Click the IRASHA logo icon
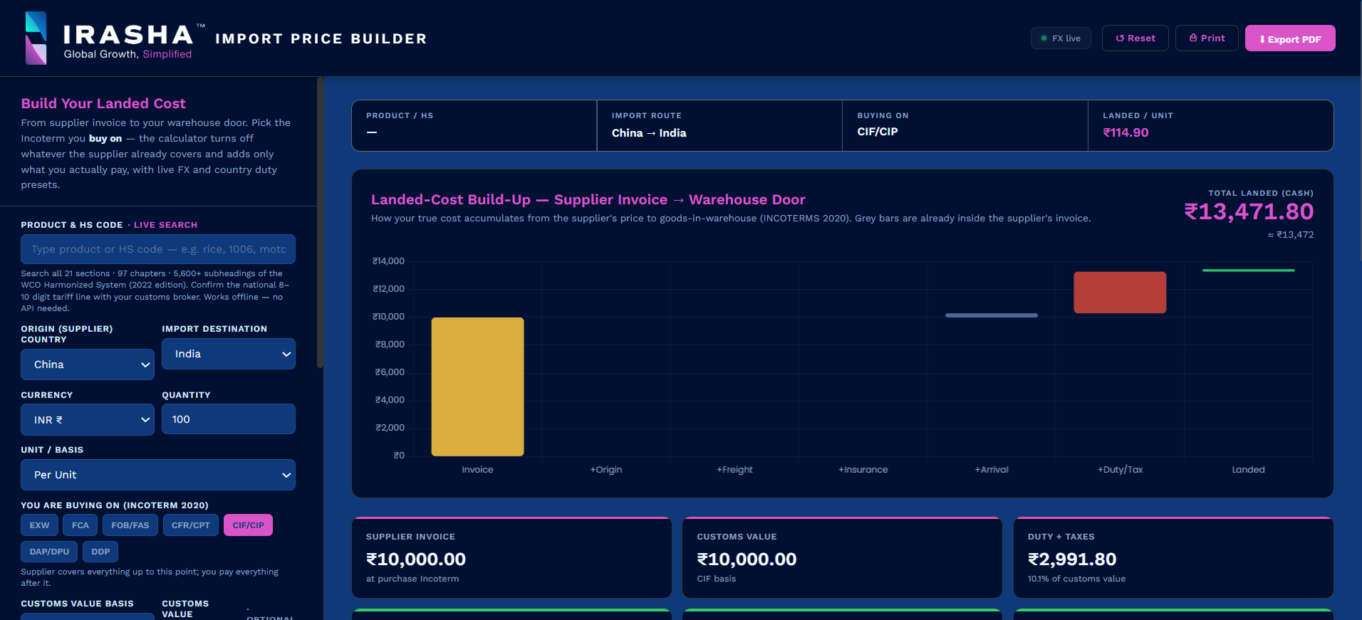The height and width of the screenshot is (620, 1362). (36, 38)
